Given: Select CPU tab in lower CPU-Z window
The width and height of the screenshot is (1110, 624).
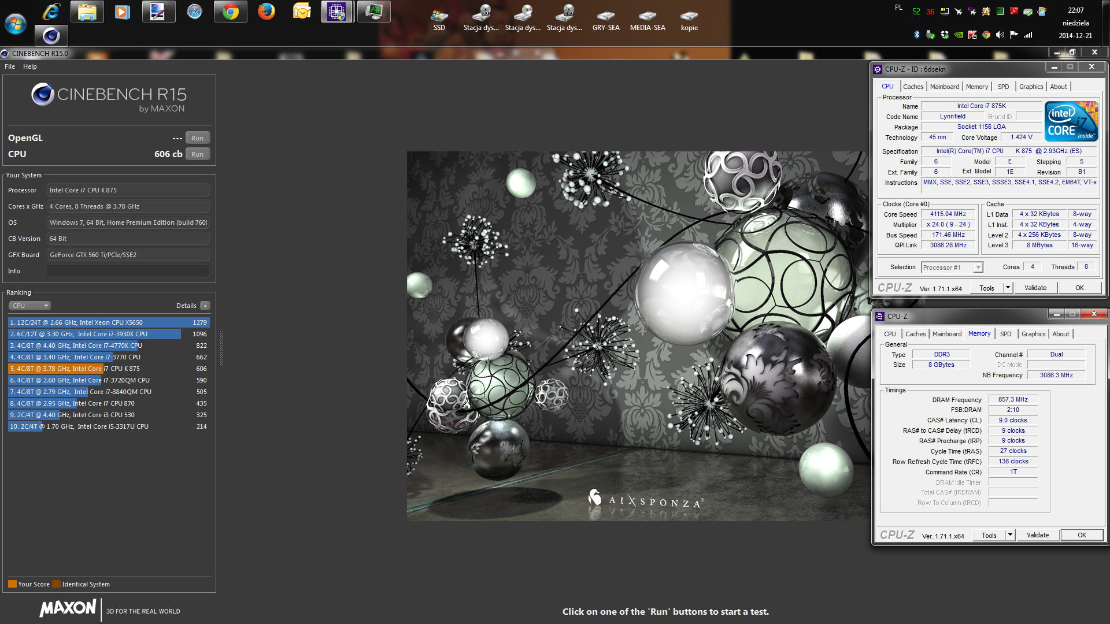Looking at the screenshot, I should coord(890,334).
